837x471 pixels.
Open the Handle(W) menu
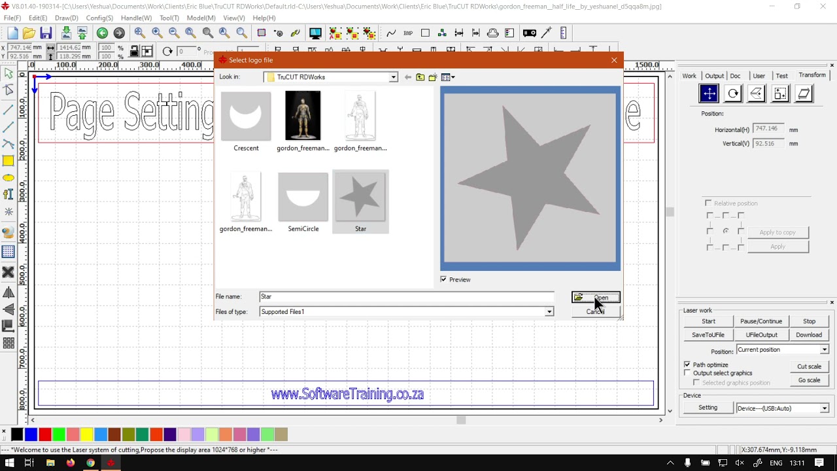[137, 18]
